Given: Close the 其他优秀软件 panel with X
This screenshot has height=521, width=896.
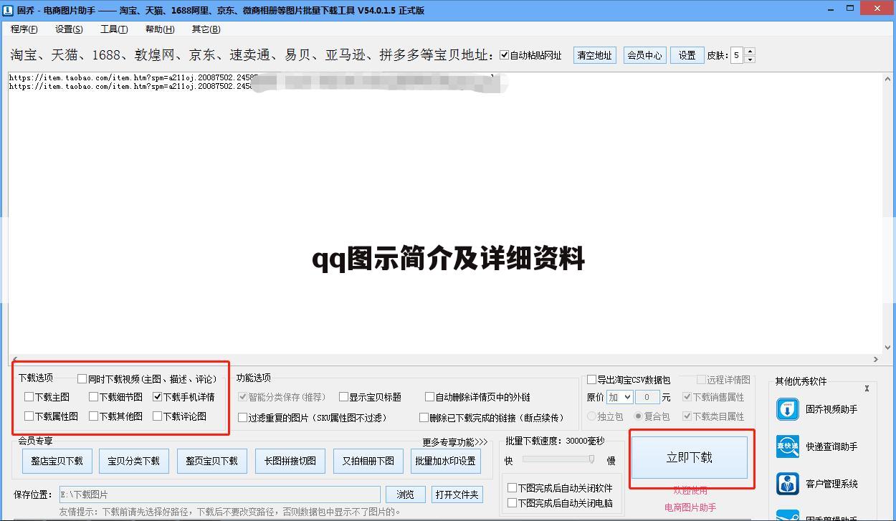Looking at the screenshot, I should [x=867, y=388].
